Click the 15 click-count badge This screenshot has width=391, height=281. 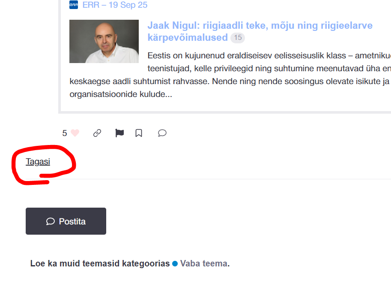click(238, 38)
